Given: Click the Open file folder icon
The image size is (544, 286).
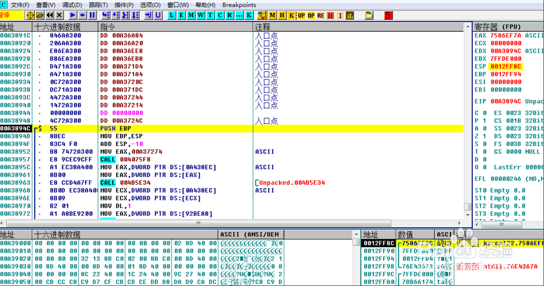Looking at the screenshot, I should (x=40, y=15).
